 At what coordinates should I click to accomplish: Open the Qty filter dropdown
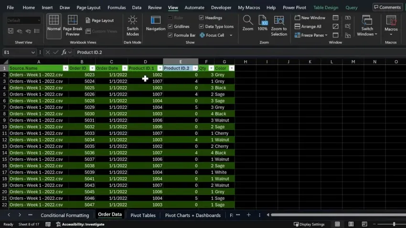click(x=211, y=68)
